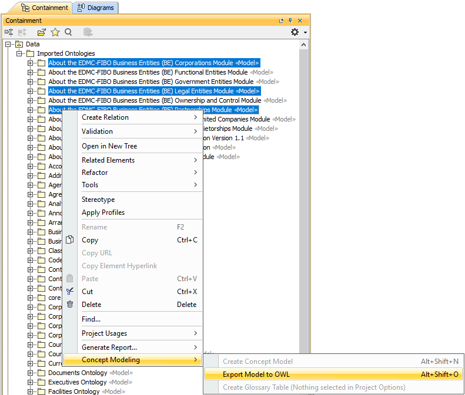Collapse the Imported Ontologies node
Image resolution: width=465 pixels, height=395 pixels.
click(19, 53)
